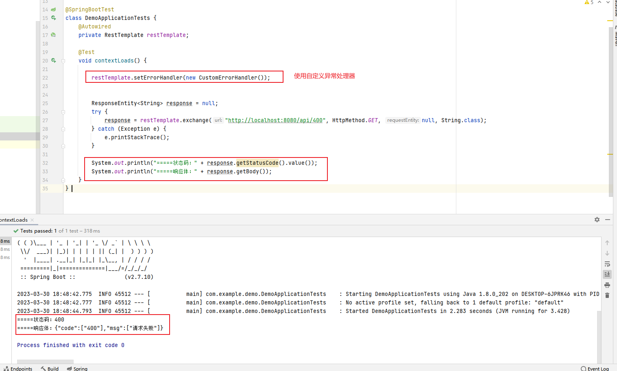Open run console settings gear

[x=597, y=220]
